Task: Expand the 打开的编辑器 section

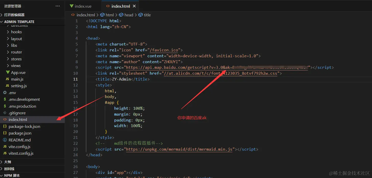Action: (x=32, y=15)
